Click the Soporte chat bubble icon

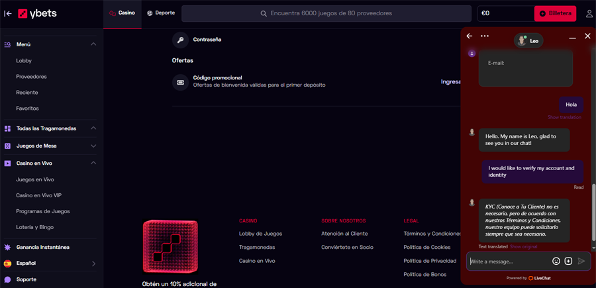[7, 279]
